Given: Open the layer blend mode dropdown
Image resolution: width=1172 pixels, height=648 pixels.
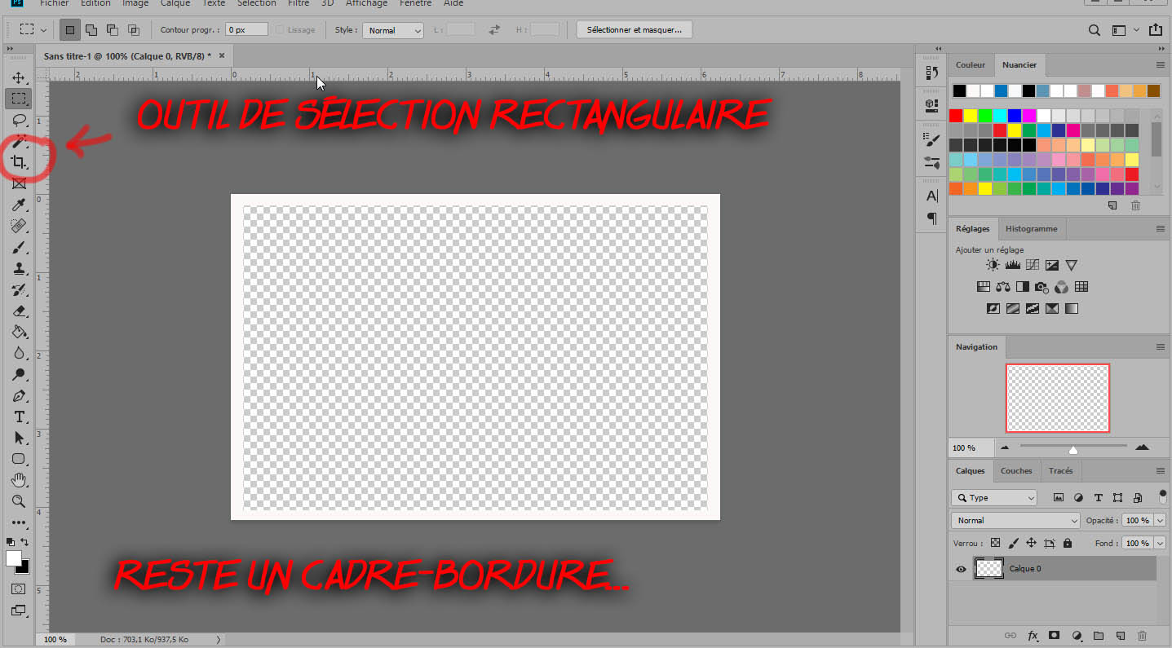Looking at the screenshot, I should [x=1015, y=520].
